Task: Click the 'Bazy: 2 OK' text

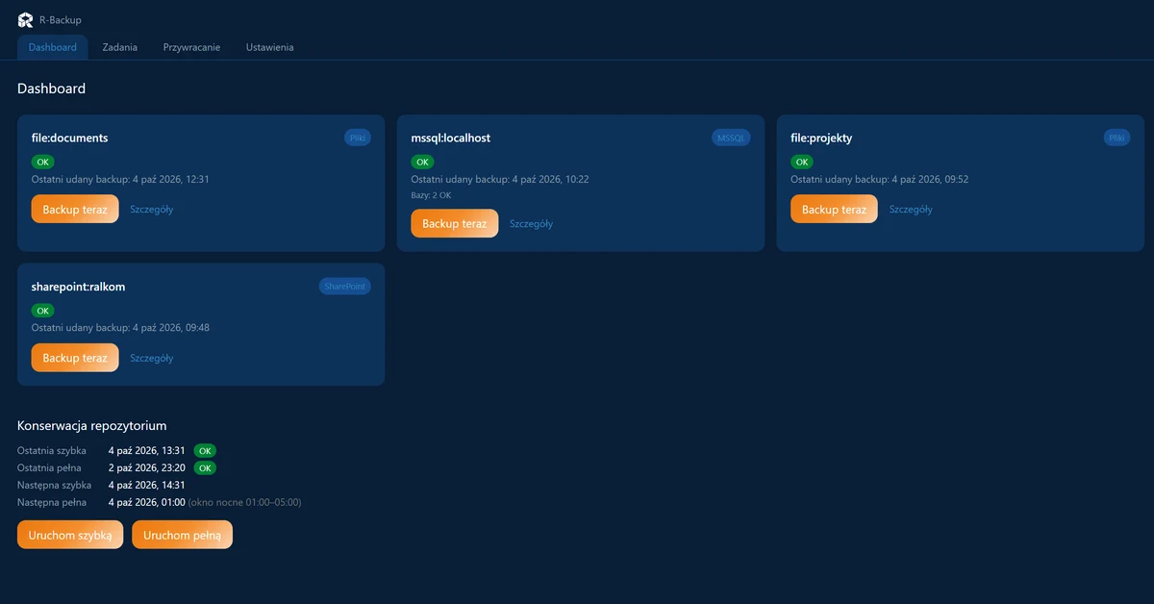Action: tap(432, 195)
